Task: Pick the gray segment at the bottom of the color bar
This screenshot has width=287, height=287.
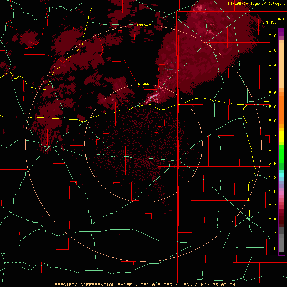Action: 282,242
